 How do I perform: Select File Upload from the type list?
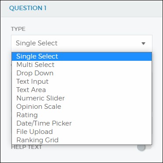click(82, 132)
